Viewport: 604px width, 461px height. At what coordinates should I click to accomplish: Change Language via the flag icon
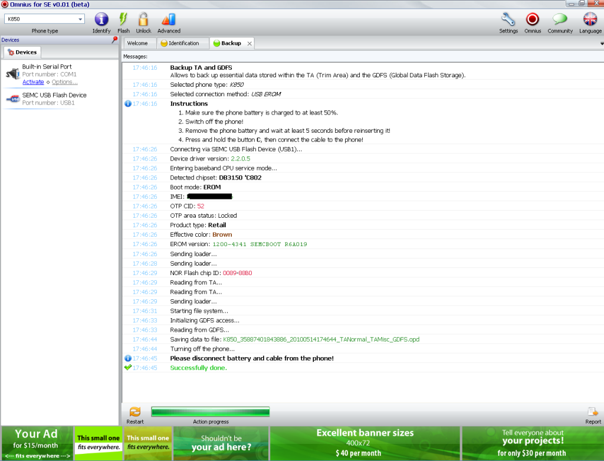click(590, 19)
